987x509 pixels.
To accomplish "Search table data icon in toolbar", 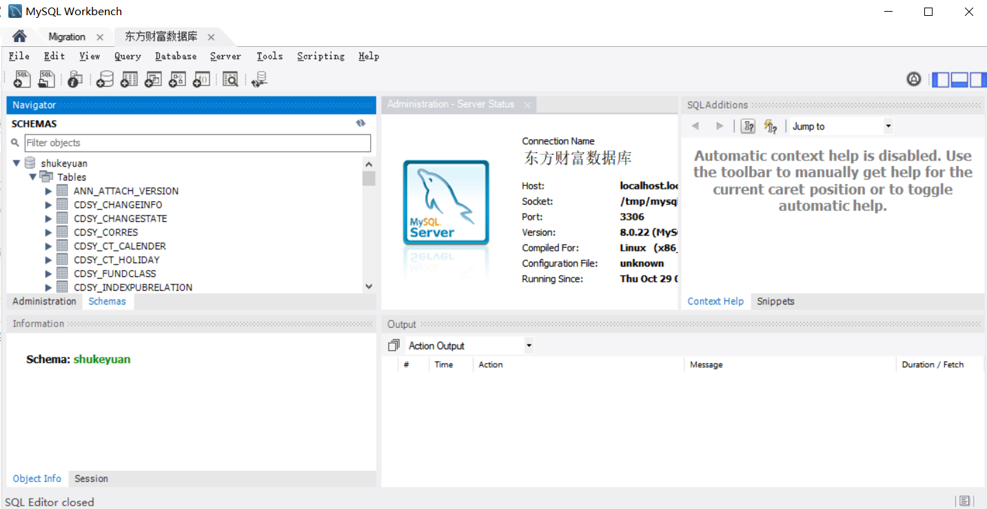I will point(230,79).
